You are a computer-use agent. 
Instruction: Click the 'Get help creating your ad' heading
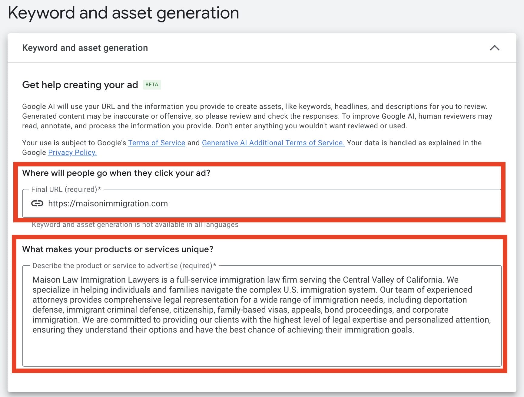click(x=80, y=85)
